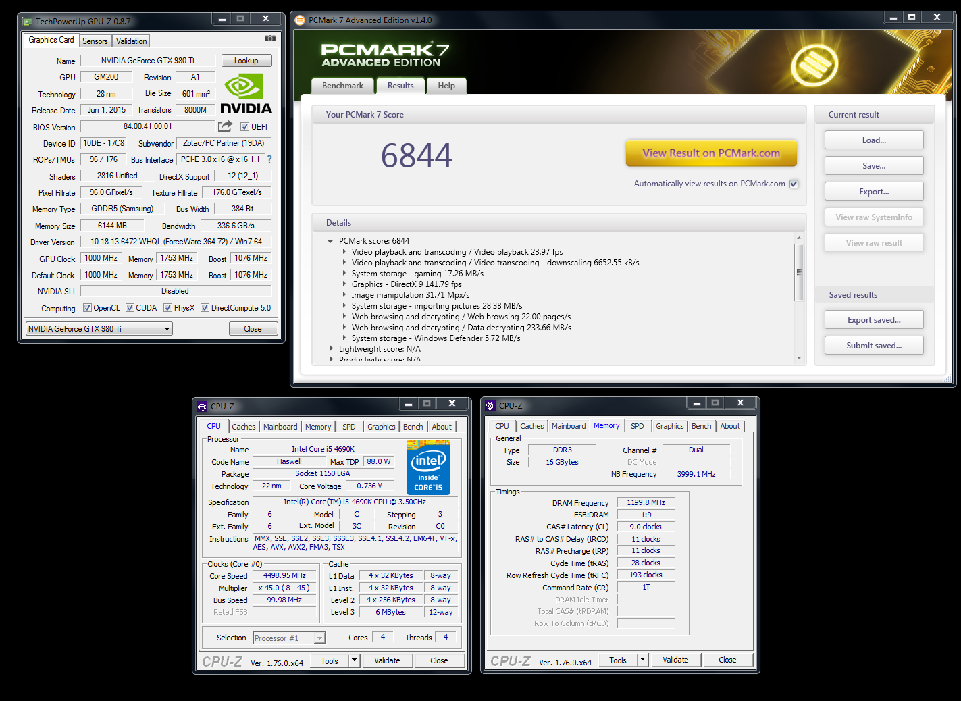Open Caches tab in CPU-Z CPU window
Image resolution: width=961 pixels, height=701 pixels.
[244, 427]
